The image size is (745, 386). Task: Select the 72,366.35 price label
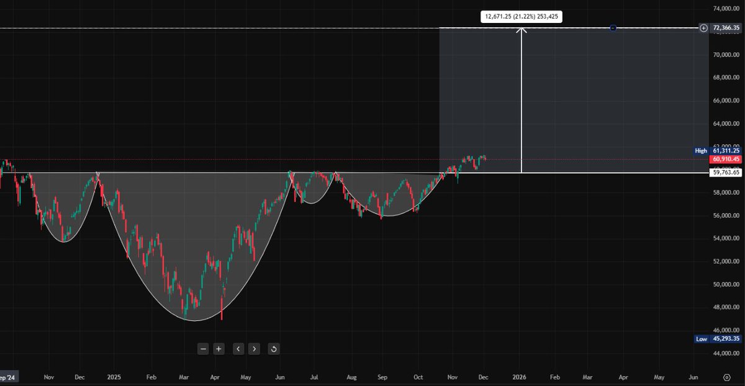(726, 28)
